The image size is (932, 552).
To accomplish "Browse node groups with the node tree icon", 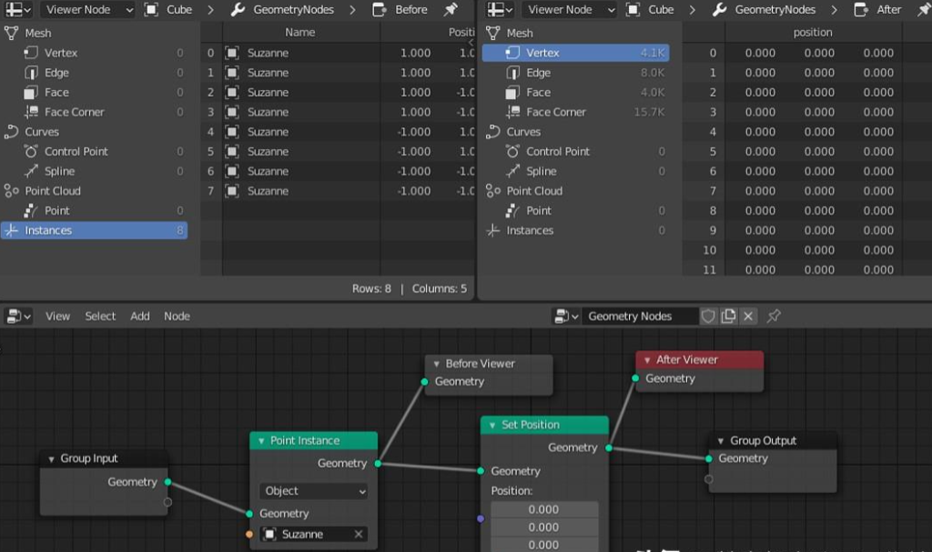I will click(x=566, y=316).
